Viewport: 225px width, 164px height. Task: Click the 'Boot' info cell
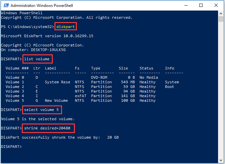(x=170, y=87)
